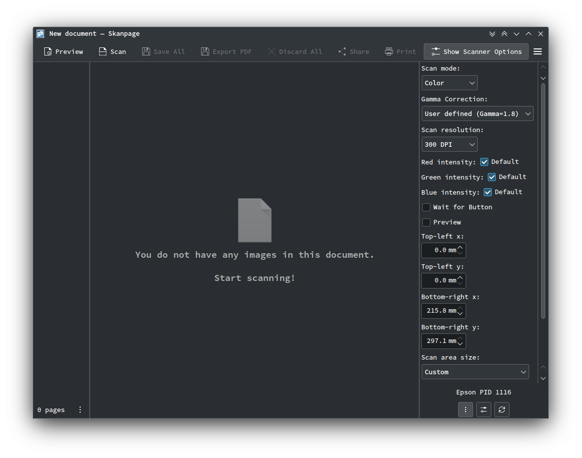
Task: Click the scanner settings sliders icon
Action: [484, 410]
